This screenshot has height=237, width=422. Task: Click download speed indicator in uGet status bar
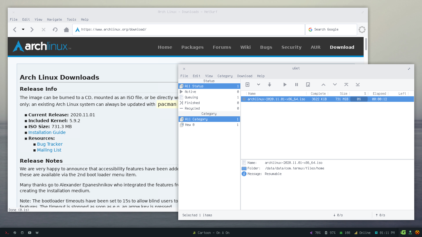coord(338,215)
